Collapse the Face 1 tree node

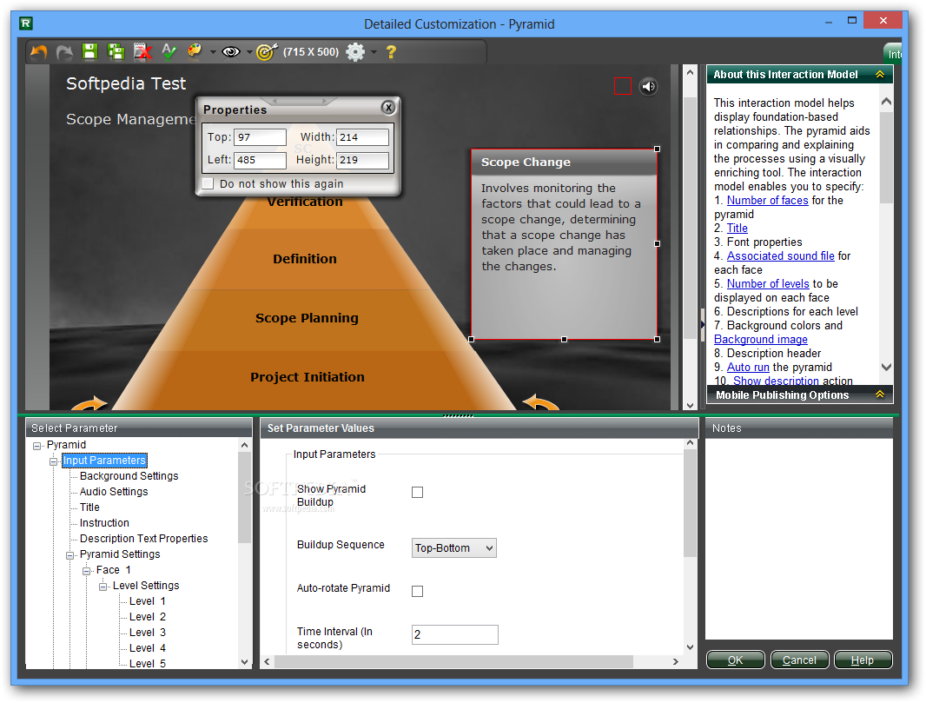pyautogui.click(x=87, y=571)
